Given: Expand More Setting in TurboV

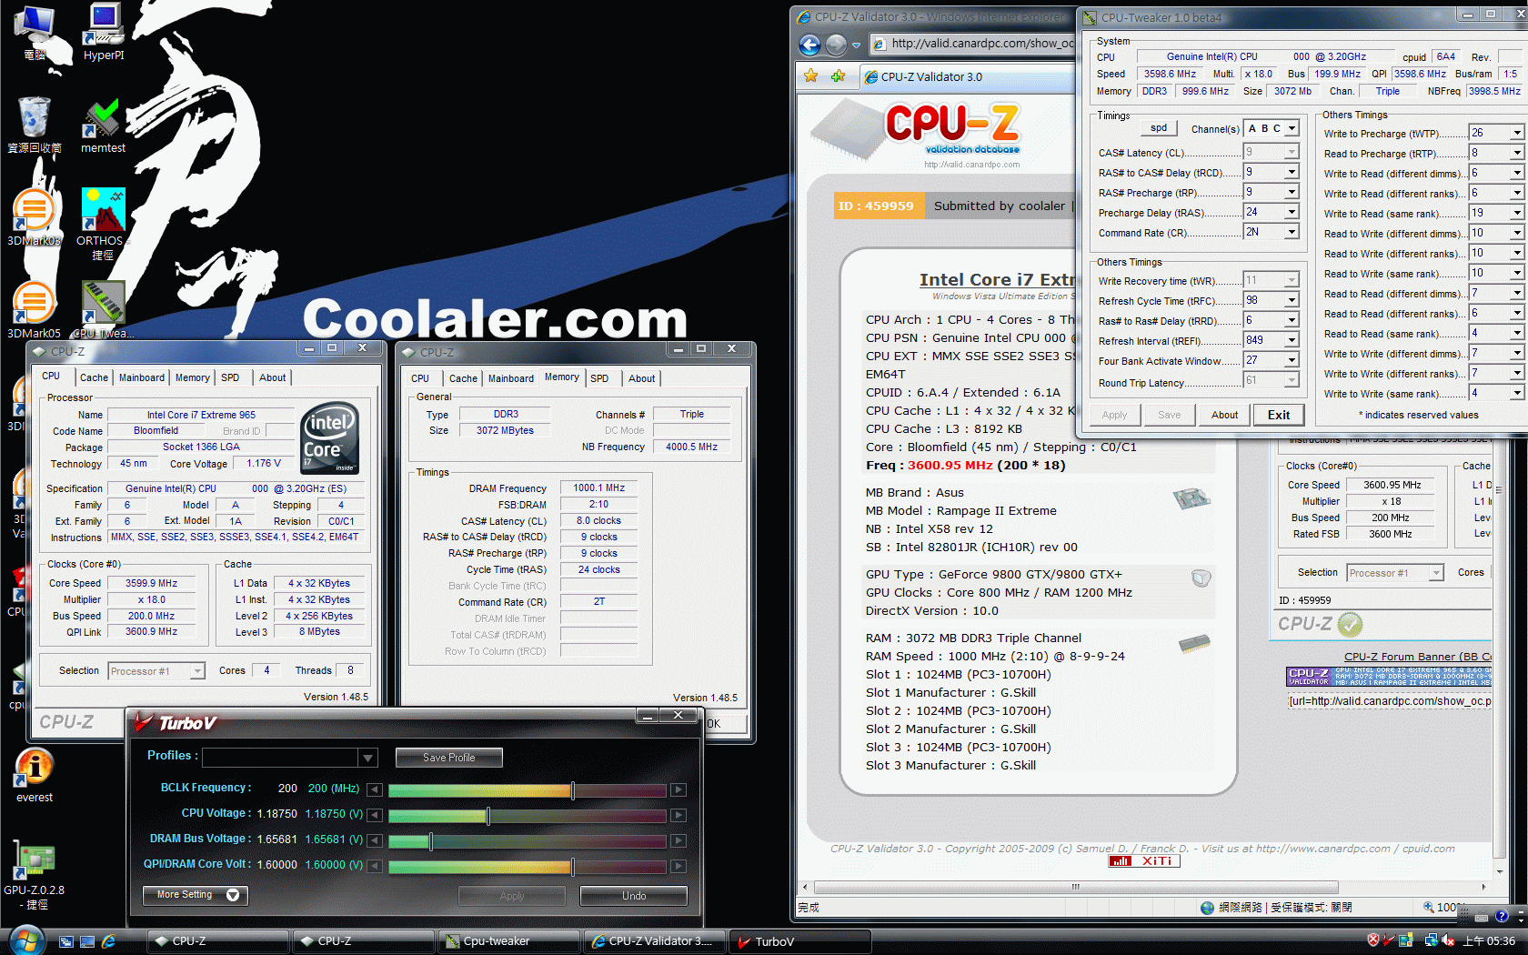Looking at the screenshot, I should tap(196, 895).
